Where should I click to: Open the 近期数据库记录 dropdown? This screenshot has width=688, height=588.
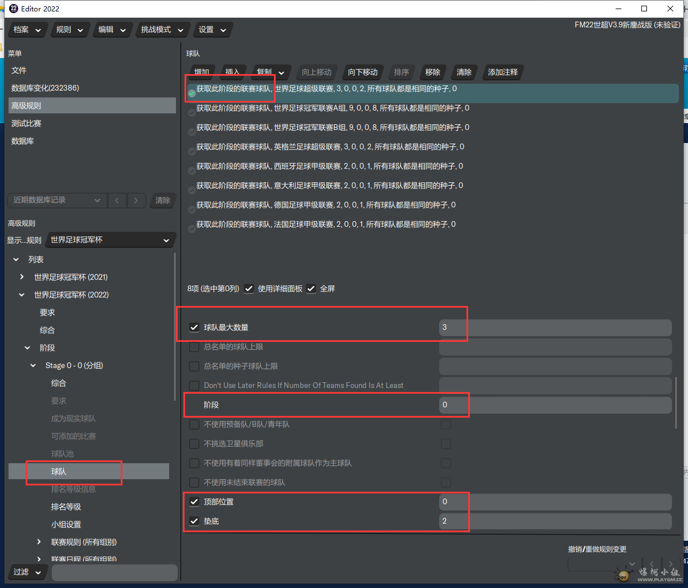coord(56,200)
